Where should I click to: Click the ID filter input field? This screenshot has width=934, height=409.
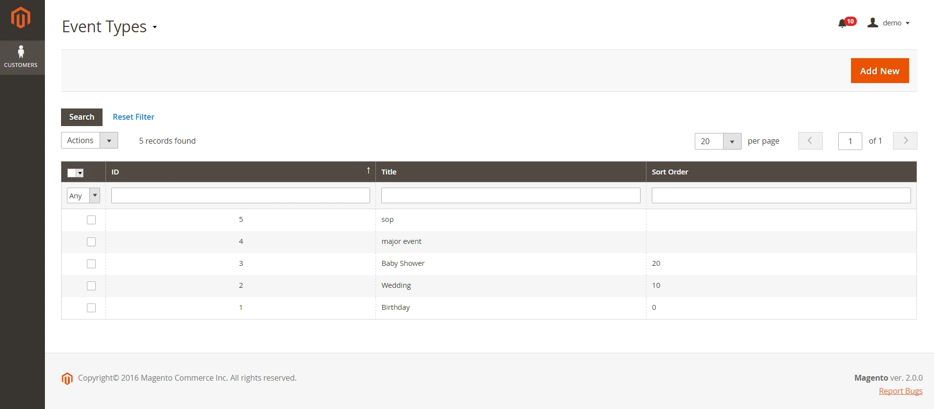coord(241,195)
